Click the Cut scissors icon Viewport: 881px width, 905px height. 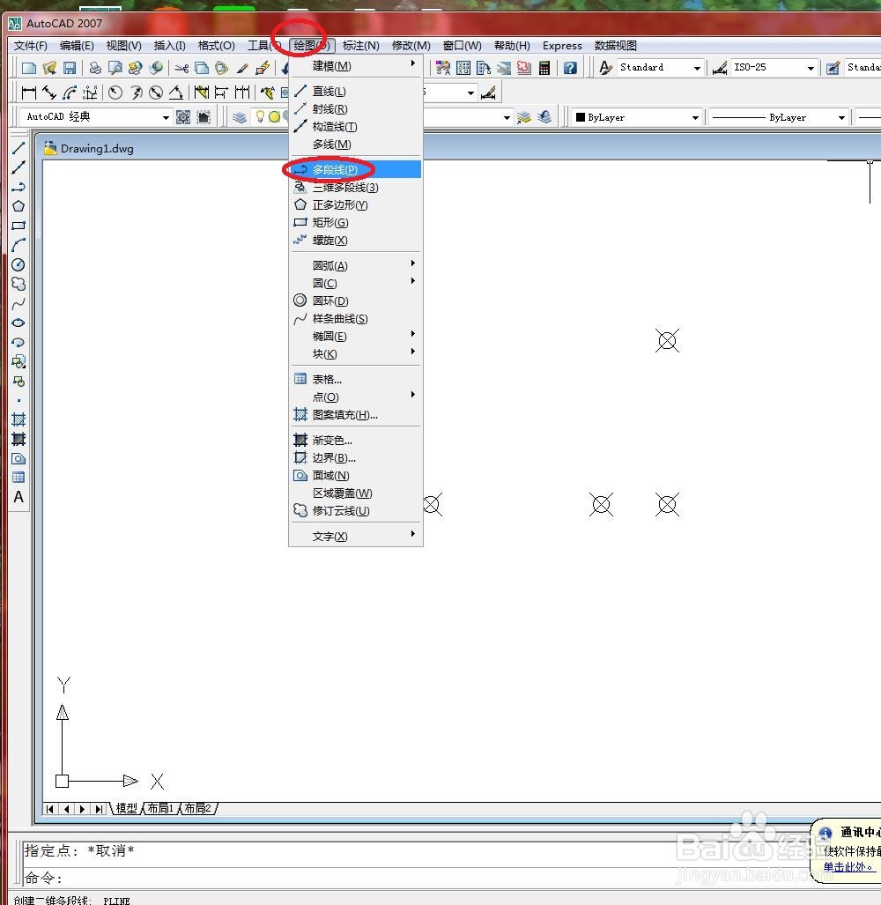click(181, 68)
